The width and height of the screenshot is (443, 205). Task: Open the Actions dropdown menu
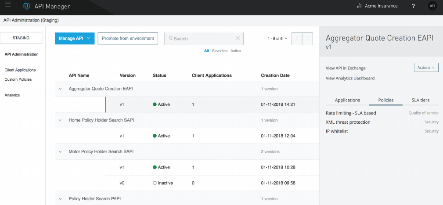tap(426, 68)
